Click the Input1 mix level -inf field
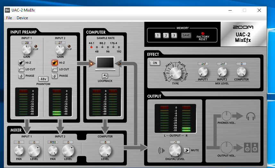Image resolution: width=275 pixels, height=168 pixels. [x=203, y=64]
